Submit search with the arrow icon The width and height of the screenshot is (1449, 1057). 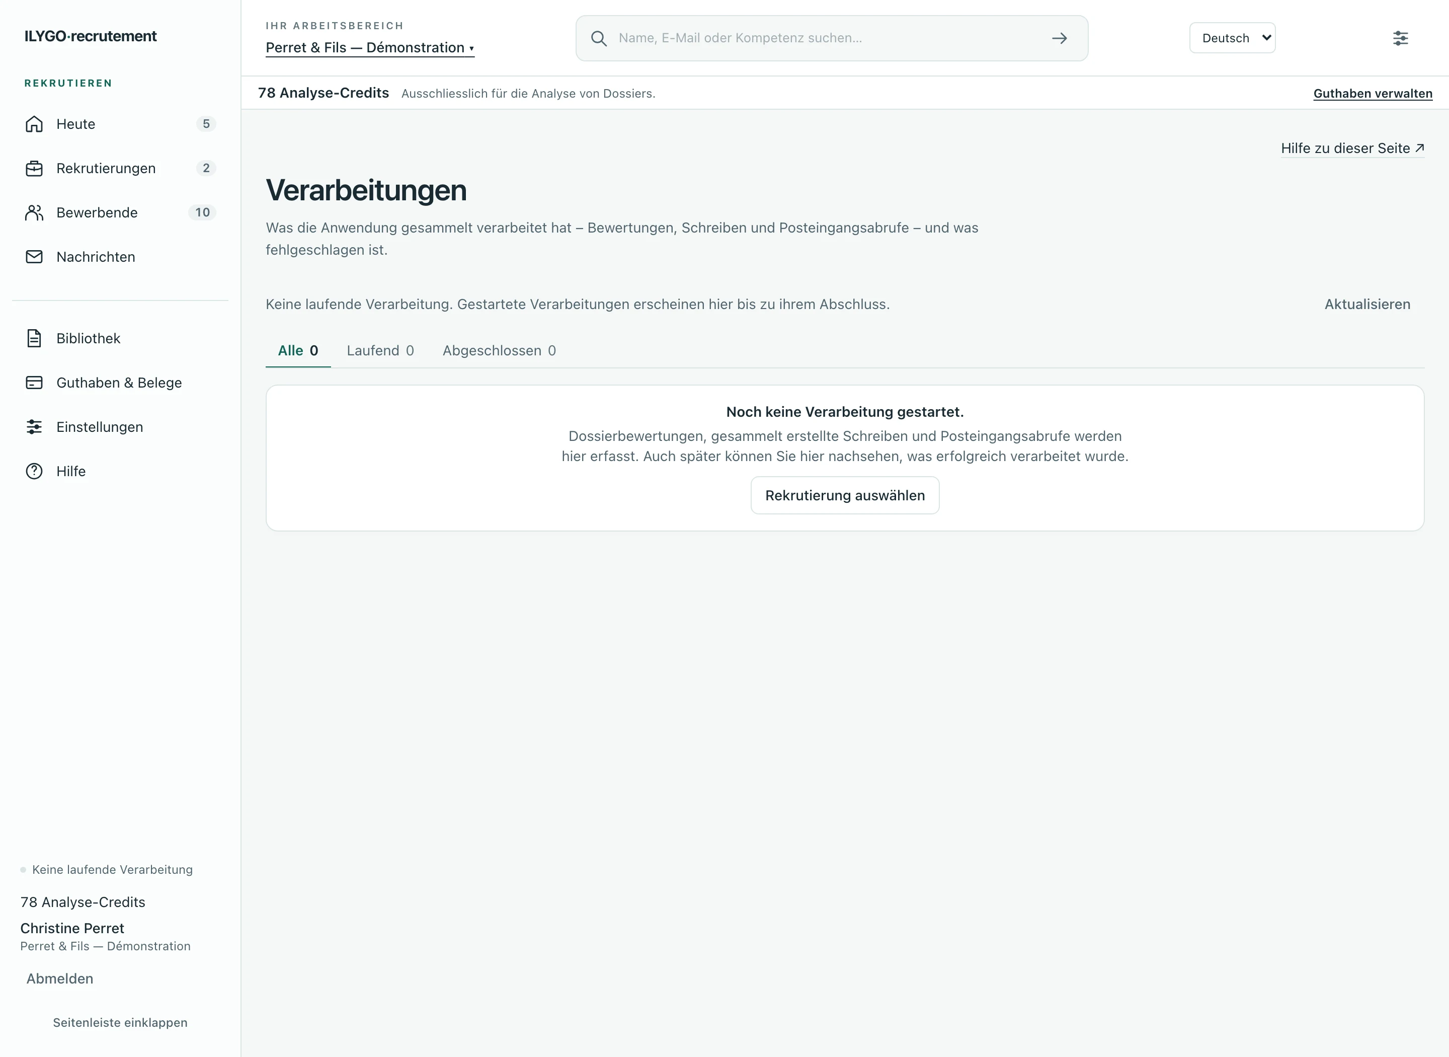coord(1060,38)
